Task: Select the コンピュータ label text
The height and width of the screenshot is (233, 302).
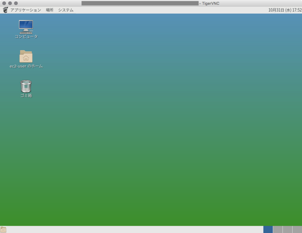Action: point(26,36)
